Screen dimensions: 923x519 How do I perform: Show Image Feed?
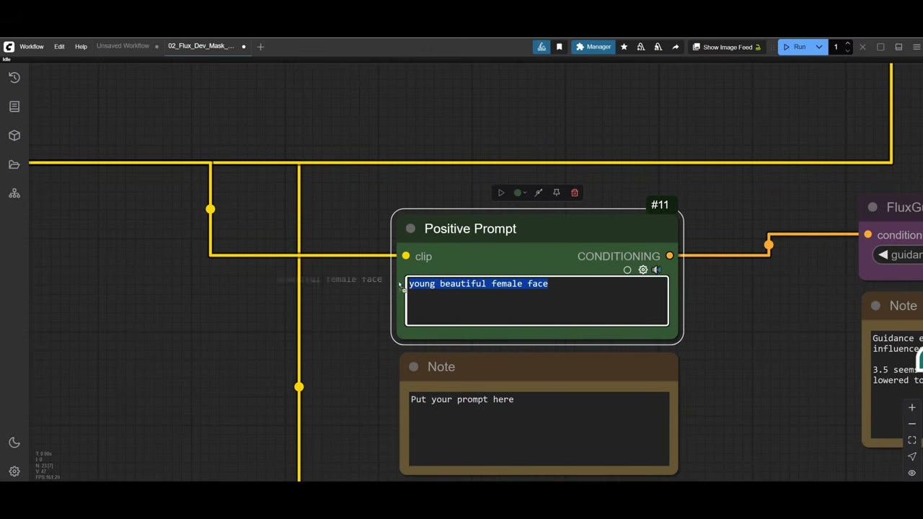pyautogui.click(x=727, y=47)
